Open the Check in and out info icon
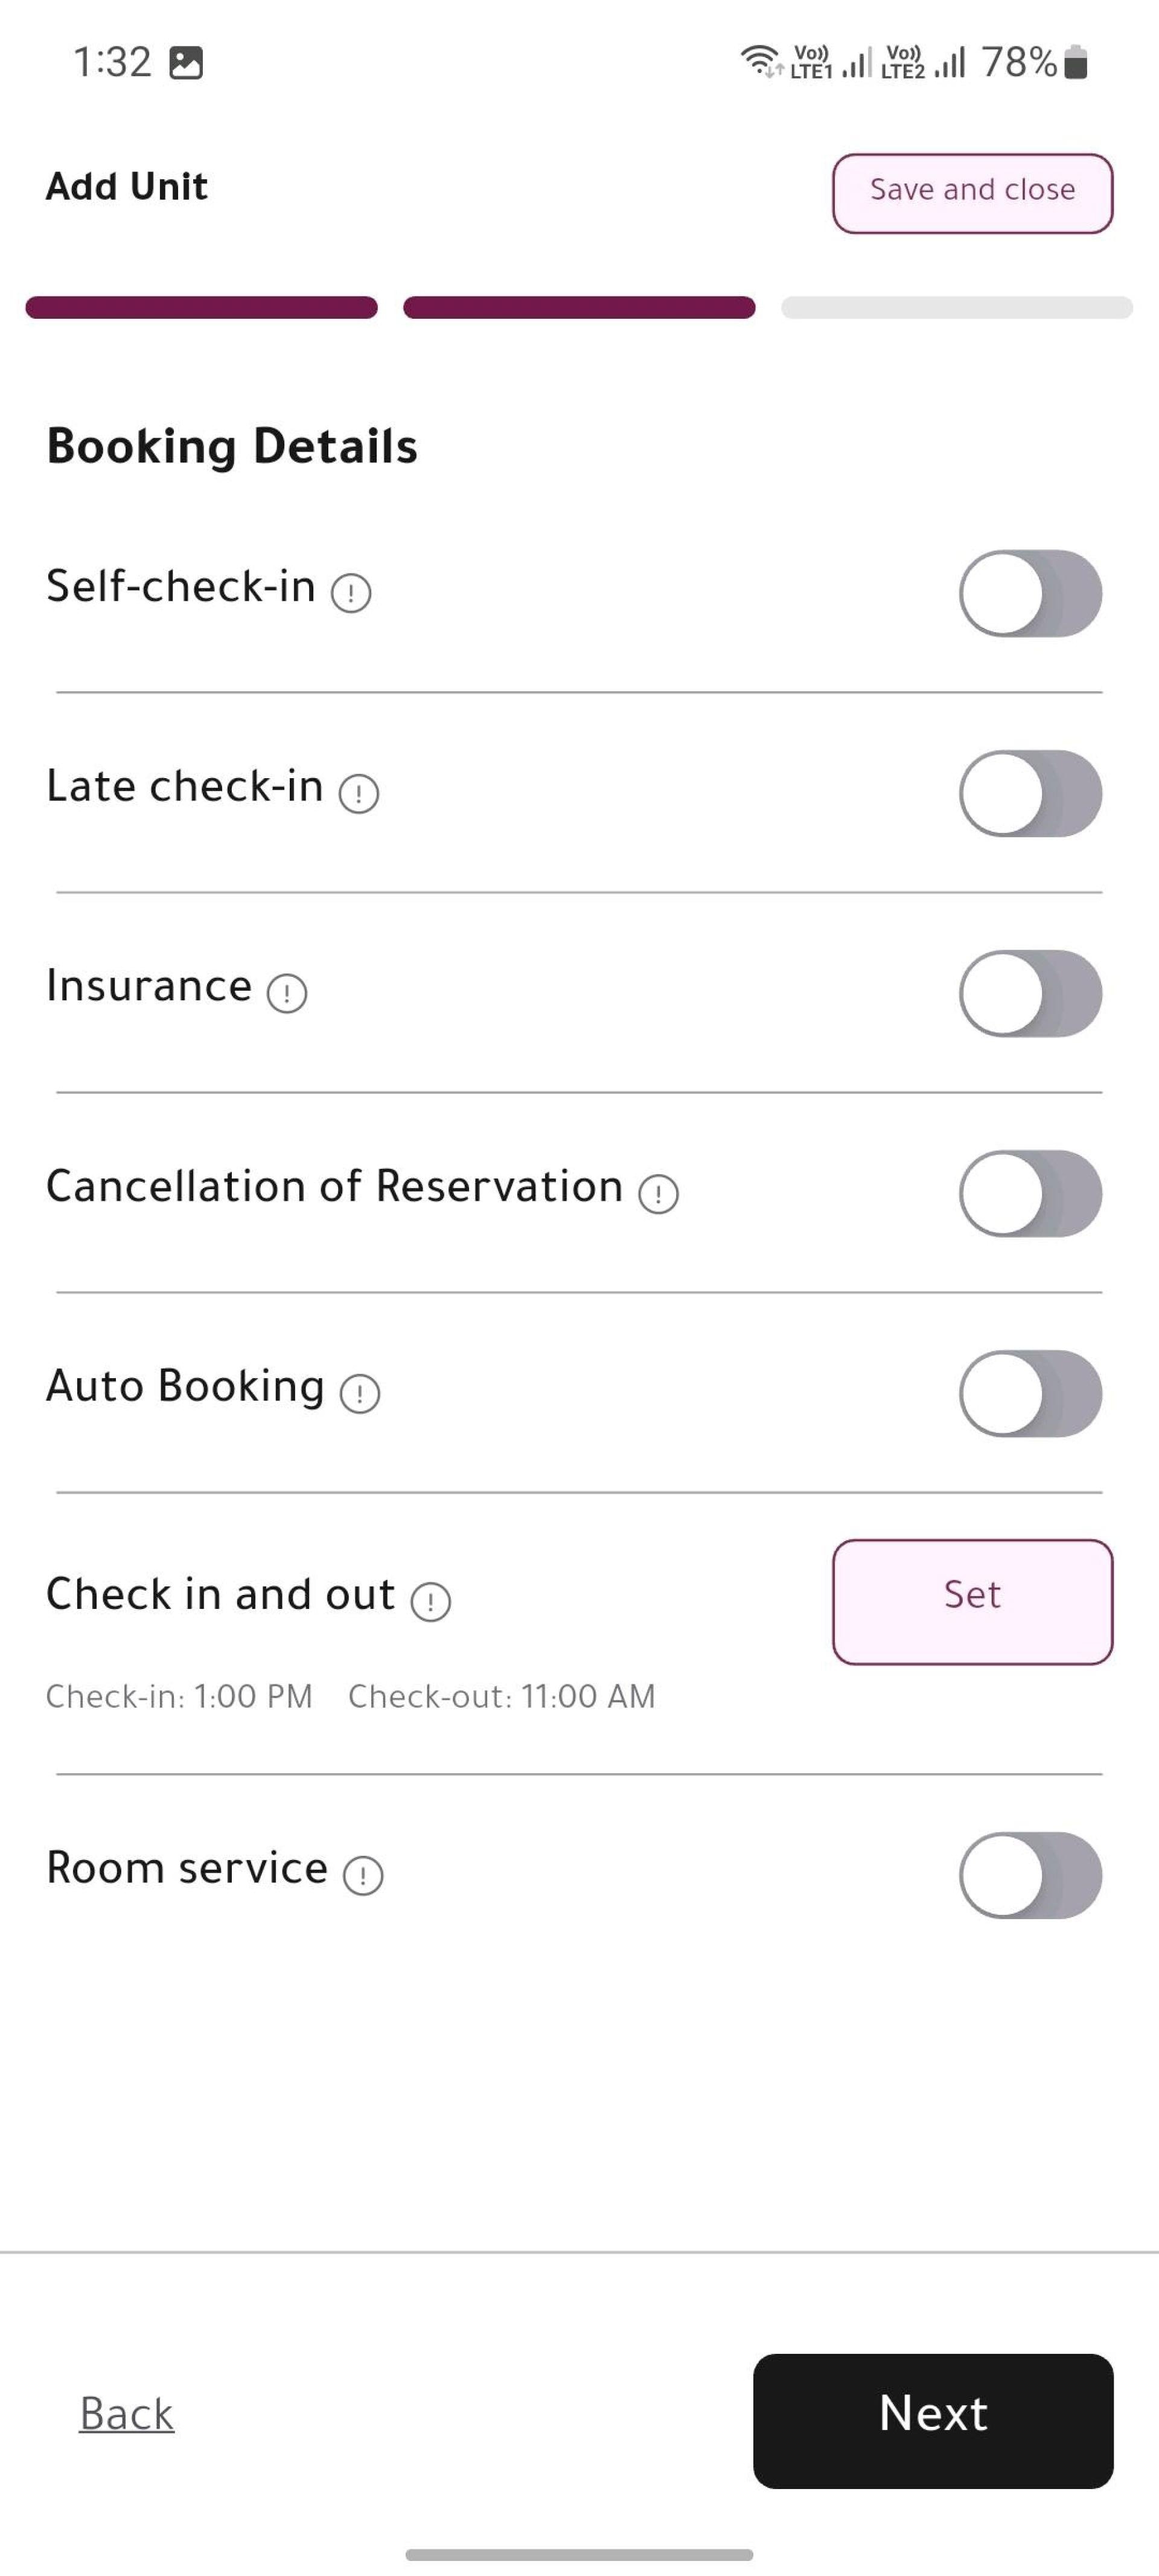The height and width of the screenshot is (2576, 1159). (x=431, y=1602)
